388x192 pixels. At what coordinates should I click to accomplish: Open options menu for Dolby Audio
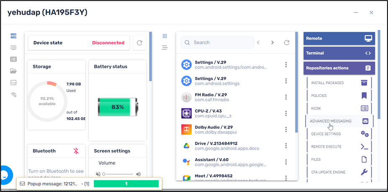pyautogui.click(x=286, y=130)
